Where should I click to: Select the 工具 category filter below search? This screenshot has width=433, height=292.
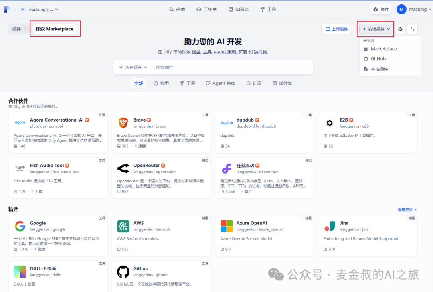pos(188,83)
